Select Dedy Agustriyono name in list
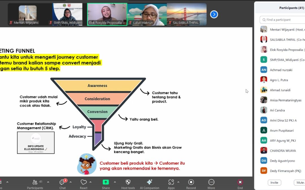305x190 pixels. (x=282, y=161)
